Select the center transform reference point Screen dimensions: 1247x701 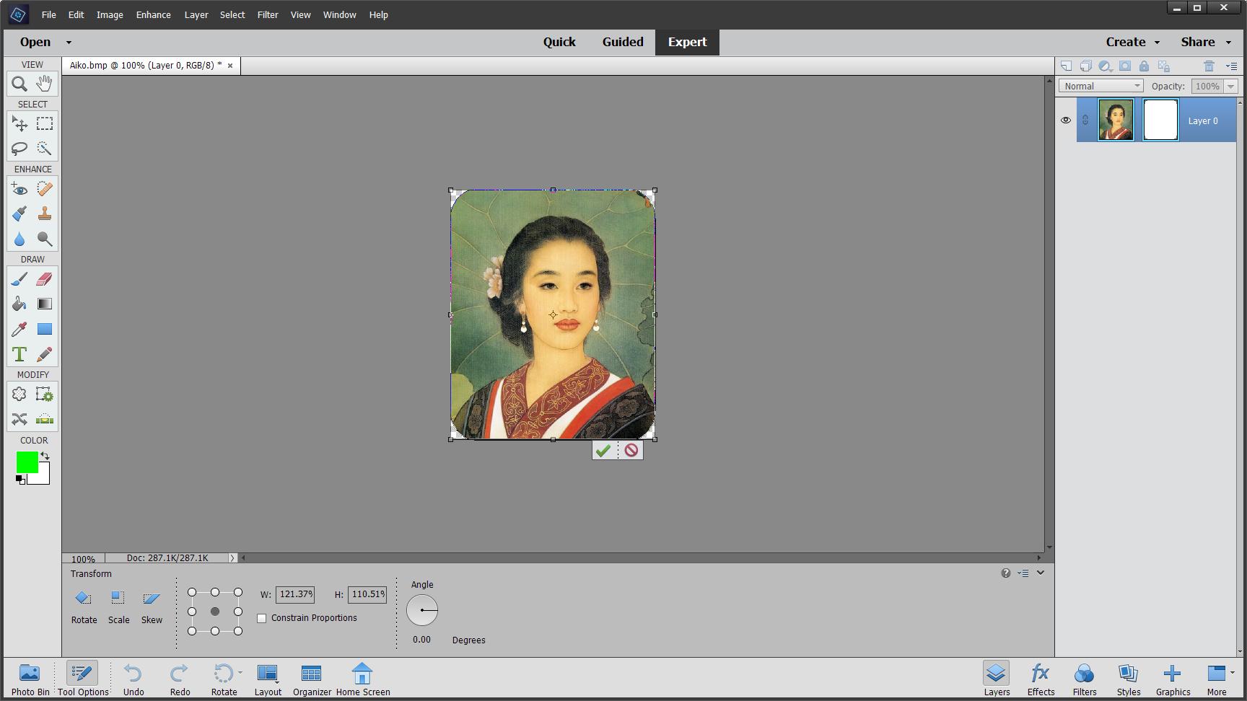coord(215,611)
